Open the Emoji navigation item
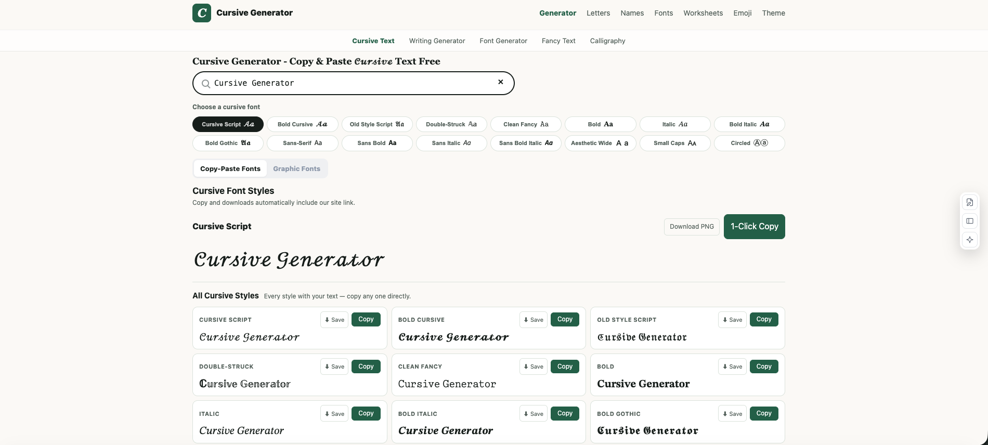The width and height of the screenshot is (988, 445). [743, 13]
